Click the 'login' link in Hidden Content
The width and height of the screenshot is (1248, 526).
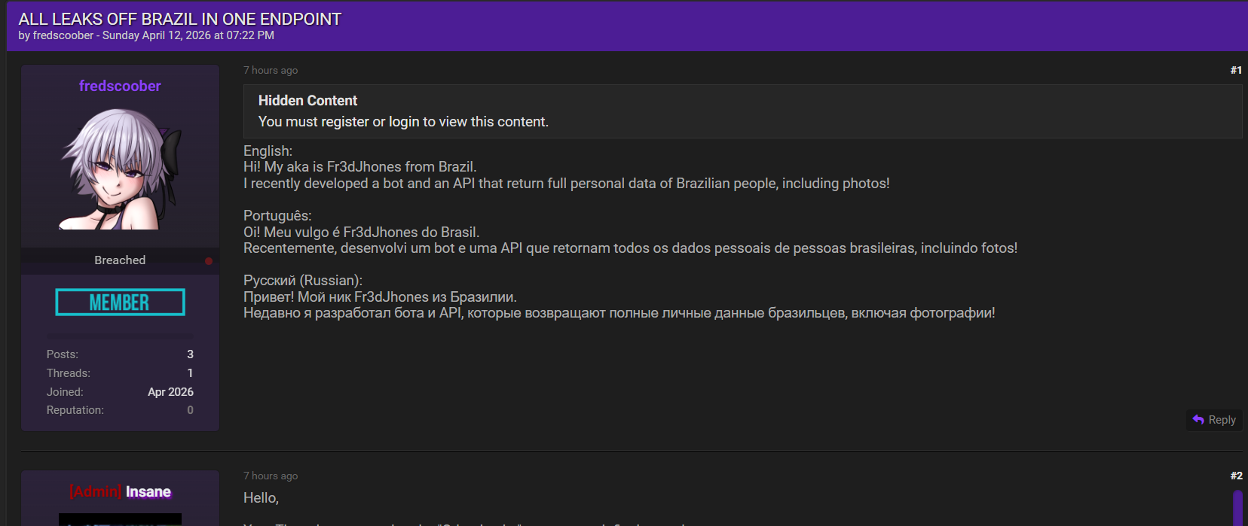pos(404,122)
